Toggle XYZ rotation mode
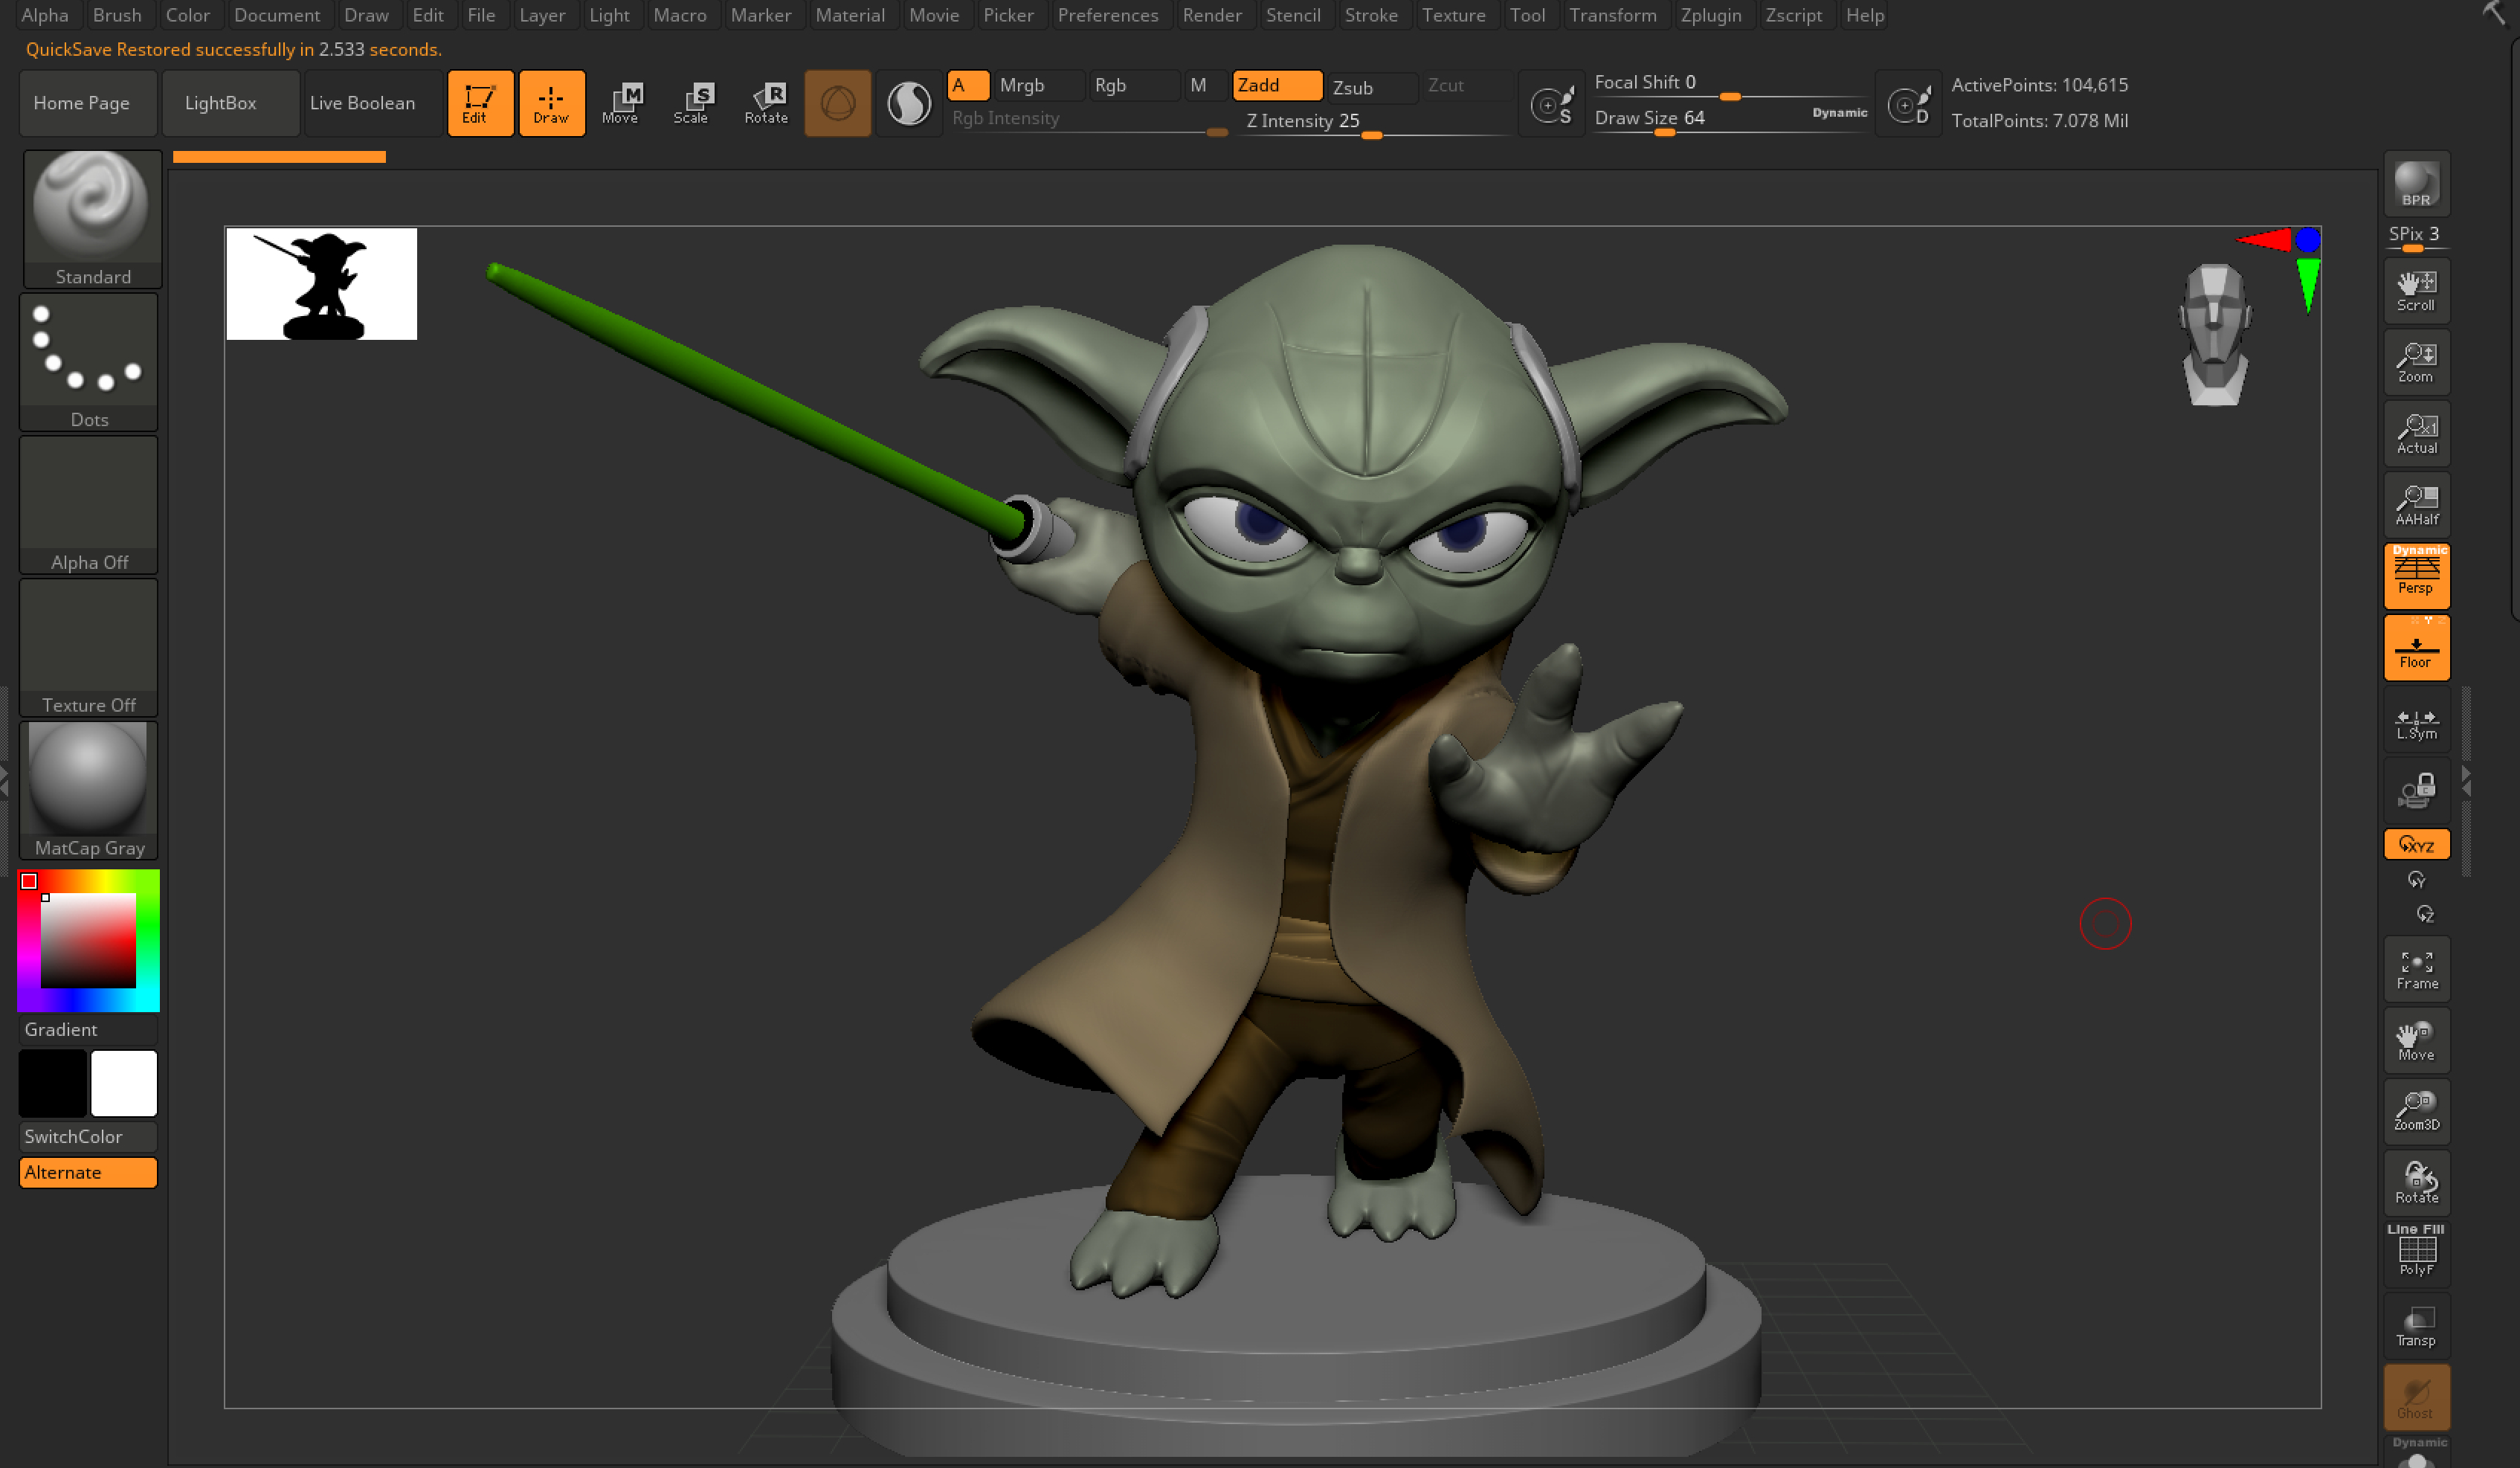 pyautogui.click(x=2416, y=845)
